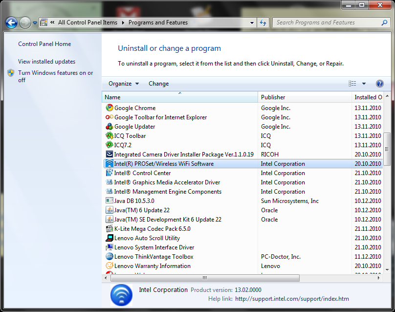Click the PC-Doctor, Inc. publisher cell

click(281, 257)
